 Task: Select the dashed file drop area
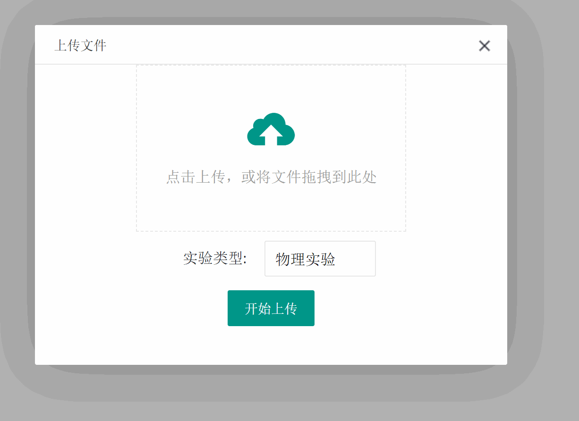tap(271, 147)
